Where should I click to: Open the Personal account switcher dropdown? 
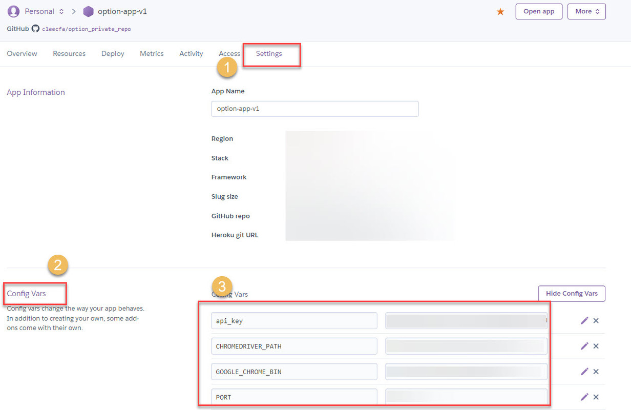point(45,11)
